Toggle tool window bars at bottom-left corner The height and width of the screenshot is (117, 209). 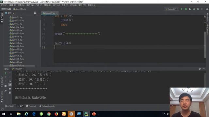click(x=2, y=109)
